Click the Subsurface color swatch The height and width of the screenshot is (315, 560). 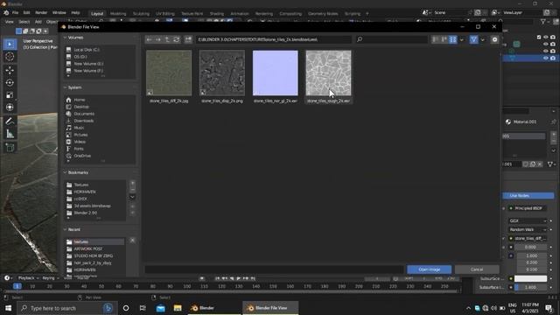coord(531,278)
